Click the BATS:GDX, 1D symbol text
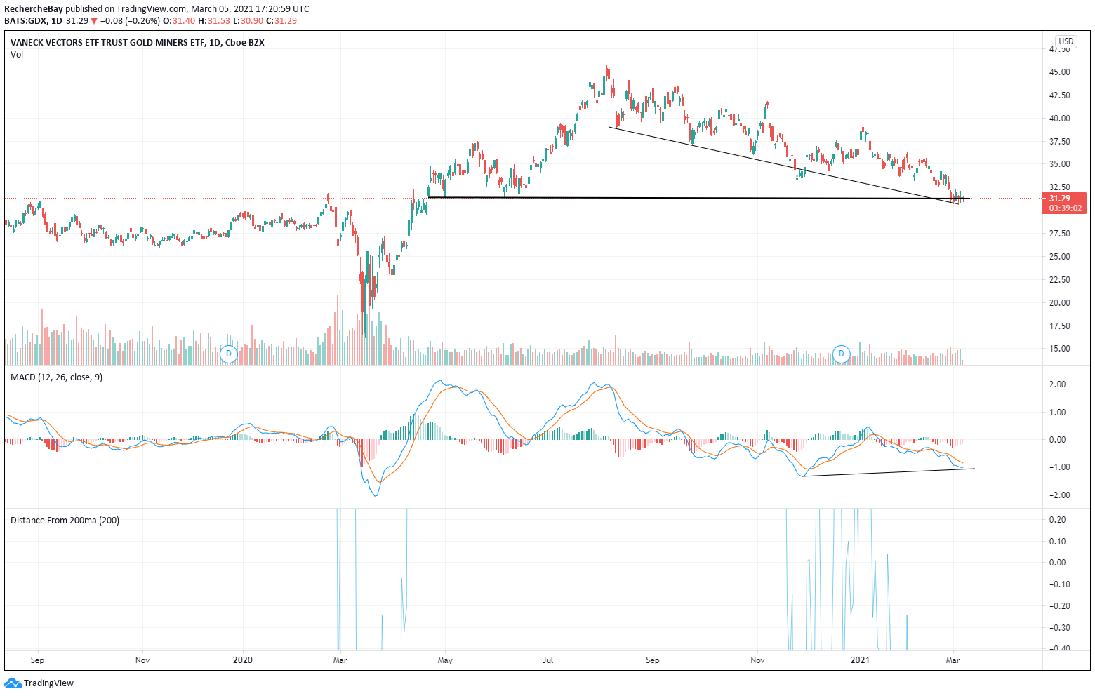 [34, 21]
